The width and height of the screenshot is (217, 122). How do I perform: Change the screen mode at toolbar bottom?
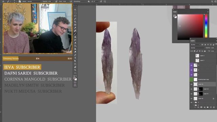tap(75, 86)
